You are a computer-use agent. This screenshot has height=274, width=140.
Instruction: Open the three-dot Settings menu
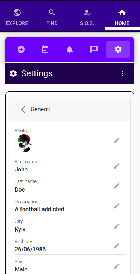pos(122,73)
